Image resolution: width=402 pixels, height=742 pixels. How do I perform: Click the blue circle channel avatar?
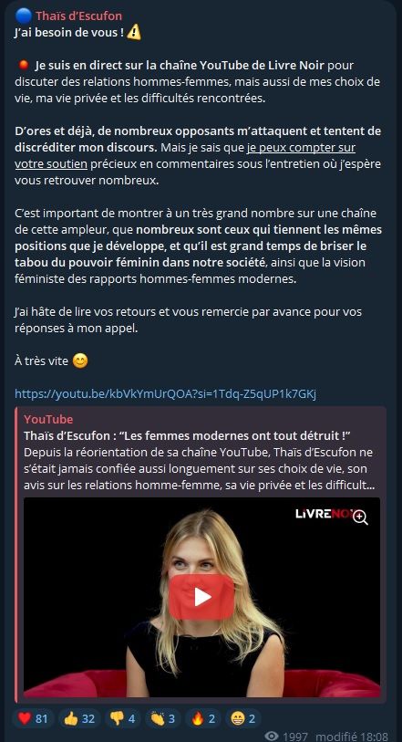23,16
